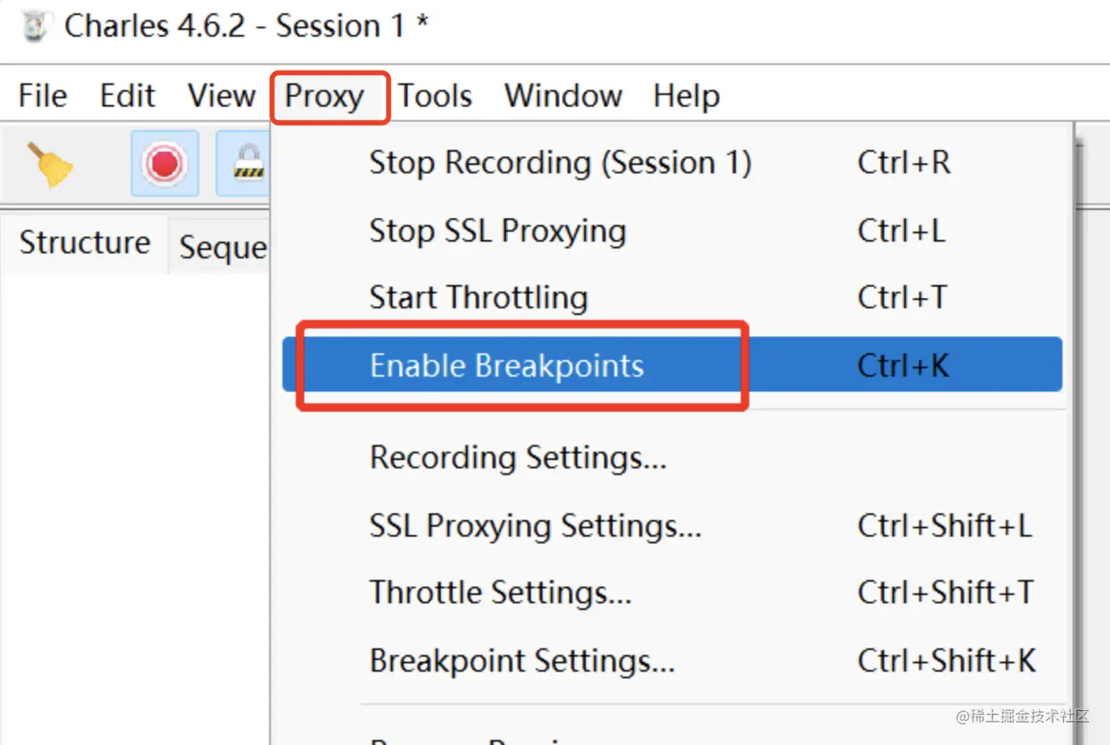The image size is (1110, 745).
Task: Open SSL Proxying Settings...
Action: pos(535,526)
